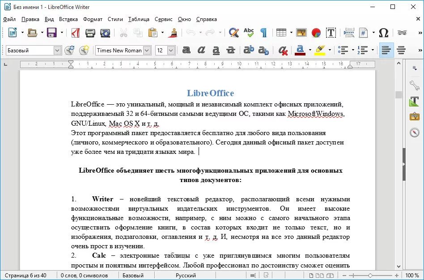424x280 pixels.
Task: Toggle Bold formatting
Action: coord(187,50)
